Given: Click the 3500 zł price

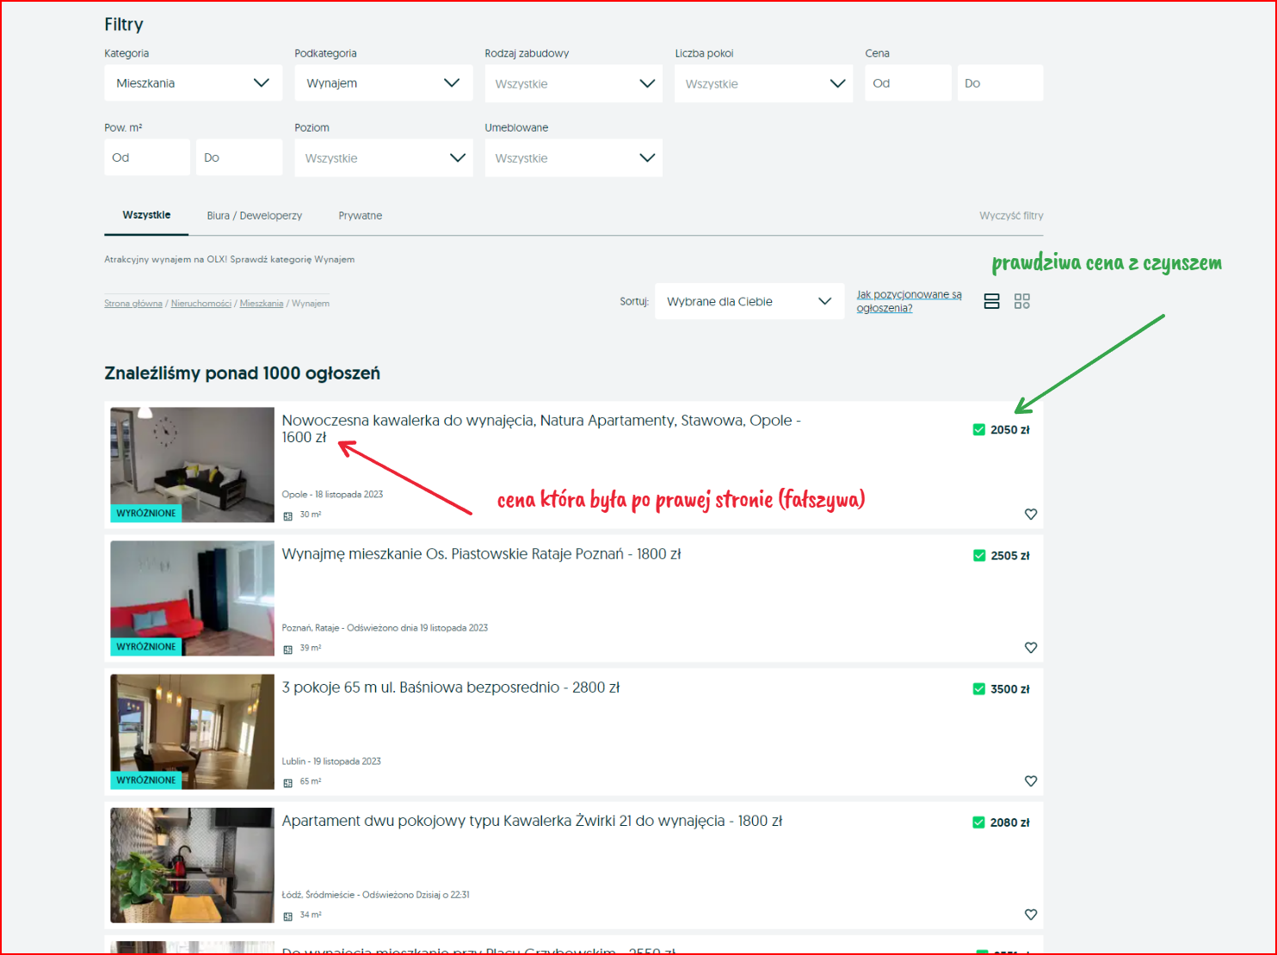Looking at the screenshot, I should coord(1010,688).
